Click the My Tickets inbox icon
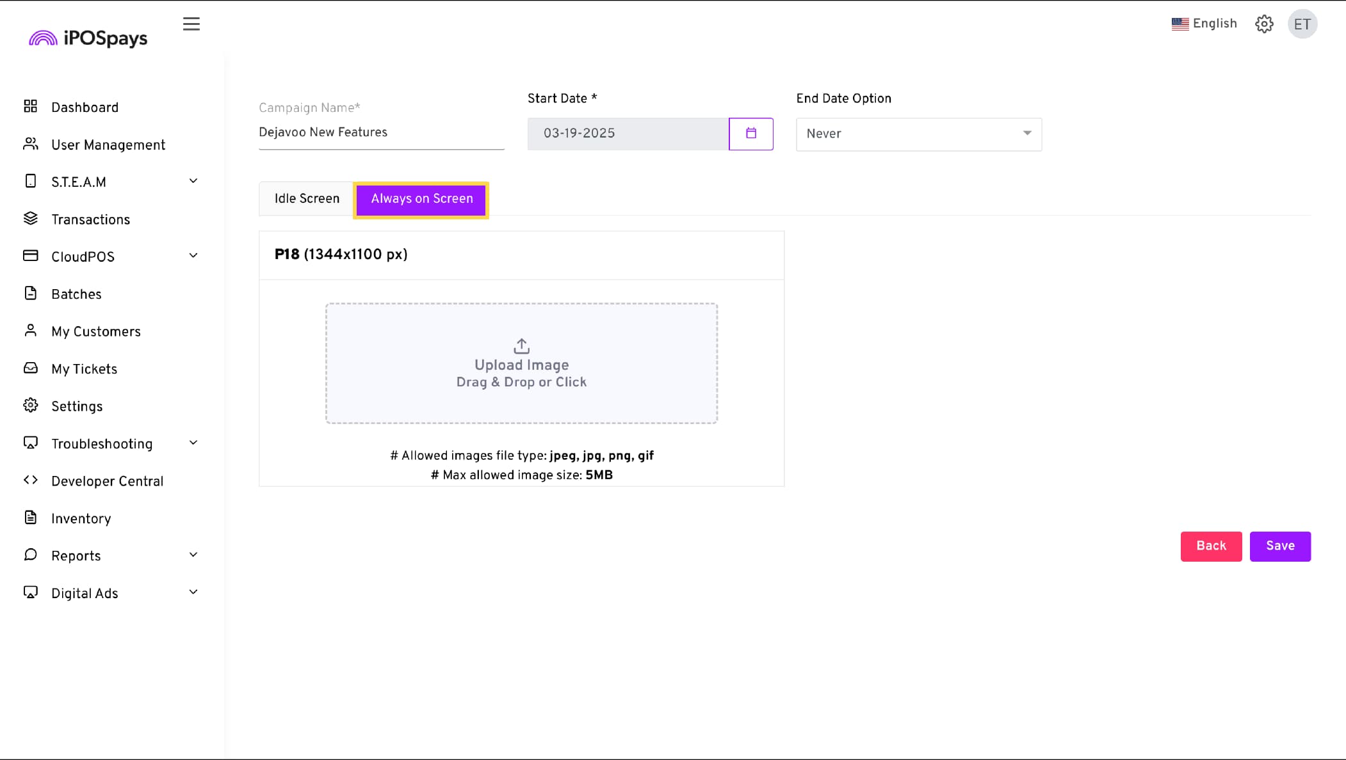This screenshot has width=1346, height=760. point(31,368)
